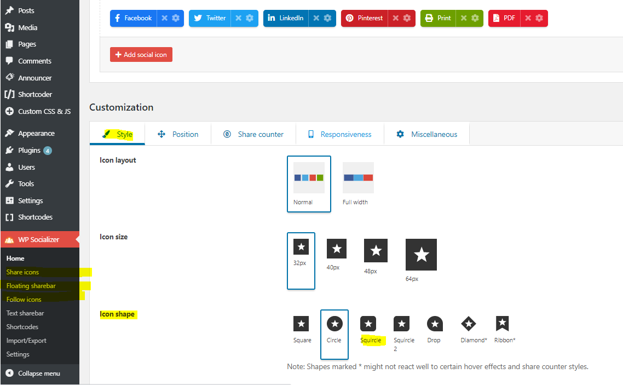Pick the Squircle icon shape option
Viewport: 623px width, 385px height.
[368, 324]
